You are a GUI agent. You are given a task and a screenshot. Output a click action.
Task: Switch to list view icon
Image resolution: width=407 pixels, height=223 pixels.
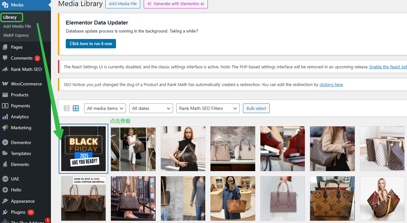point(67,108)
